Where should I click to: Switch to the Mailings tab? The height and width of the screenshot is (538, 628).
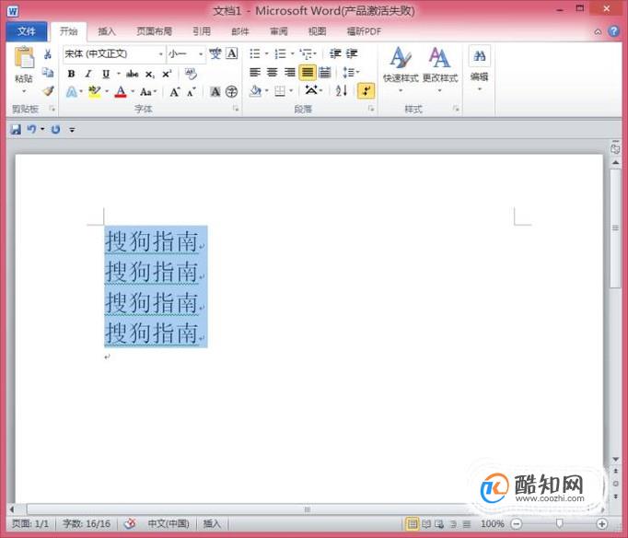pos(240,31)
